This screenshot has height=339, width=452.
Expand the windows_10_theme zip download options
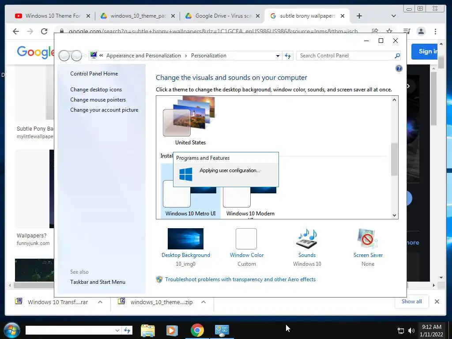pos(203,302)
